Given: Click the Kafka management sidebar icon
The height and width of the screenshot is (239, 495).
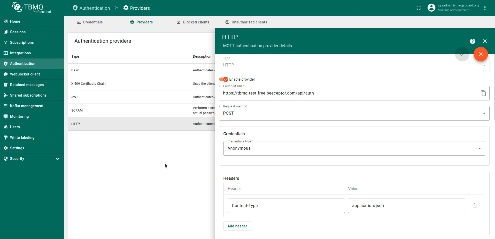Looking at the screenshot, I should [6, 106].
